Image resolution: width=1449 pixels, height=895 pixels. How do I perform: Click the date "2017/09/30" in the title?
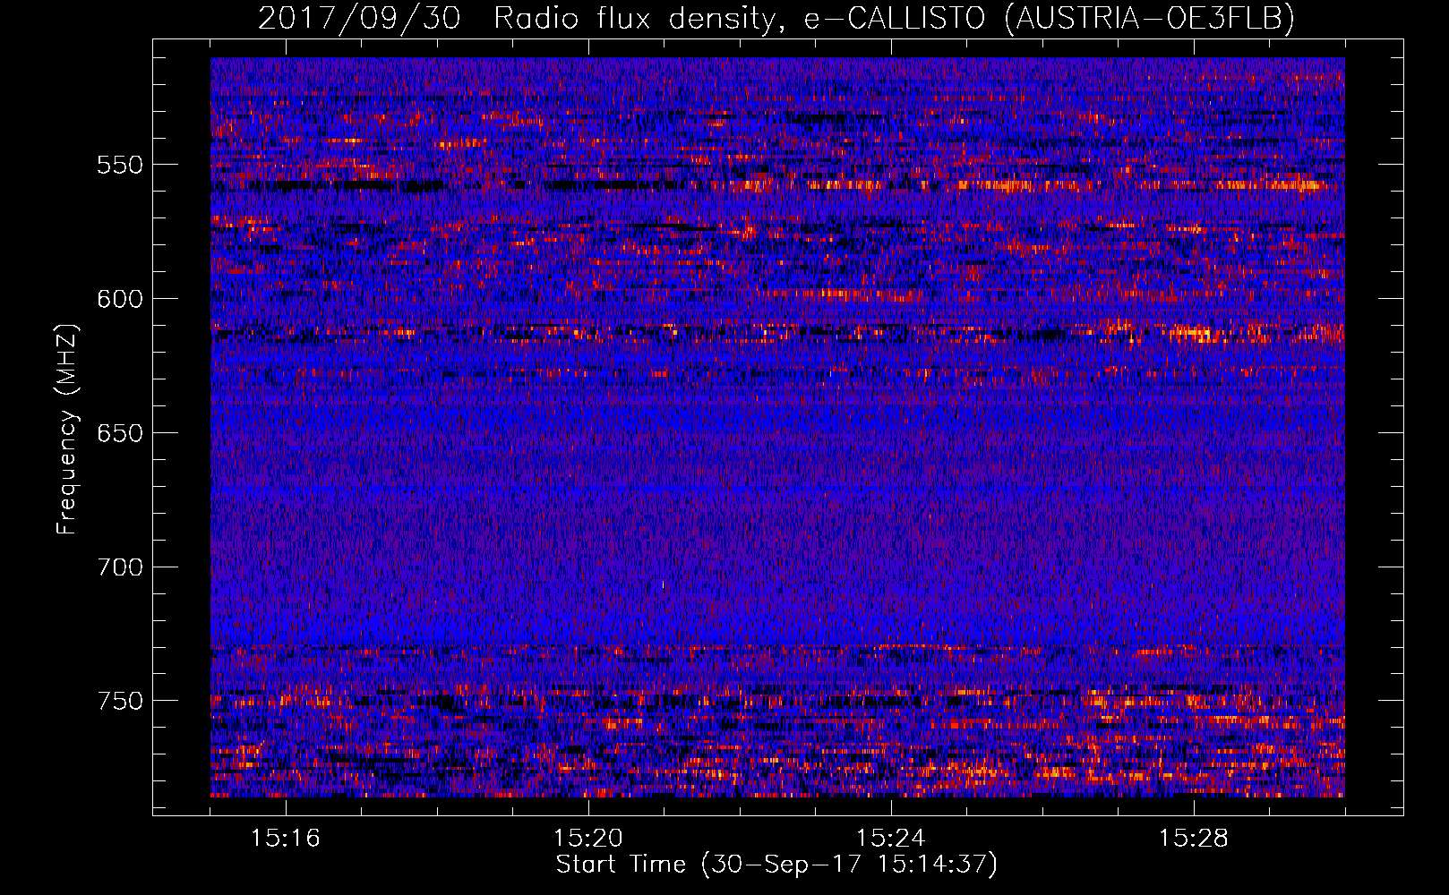tap(359, 18)
